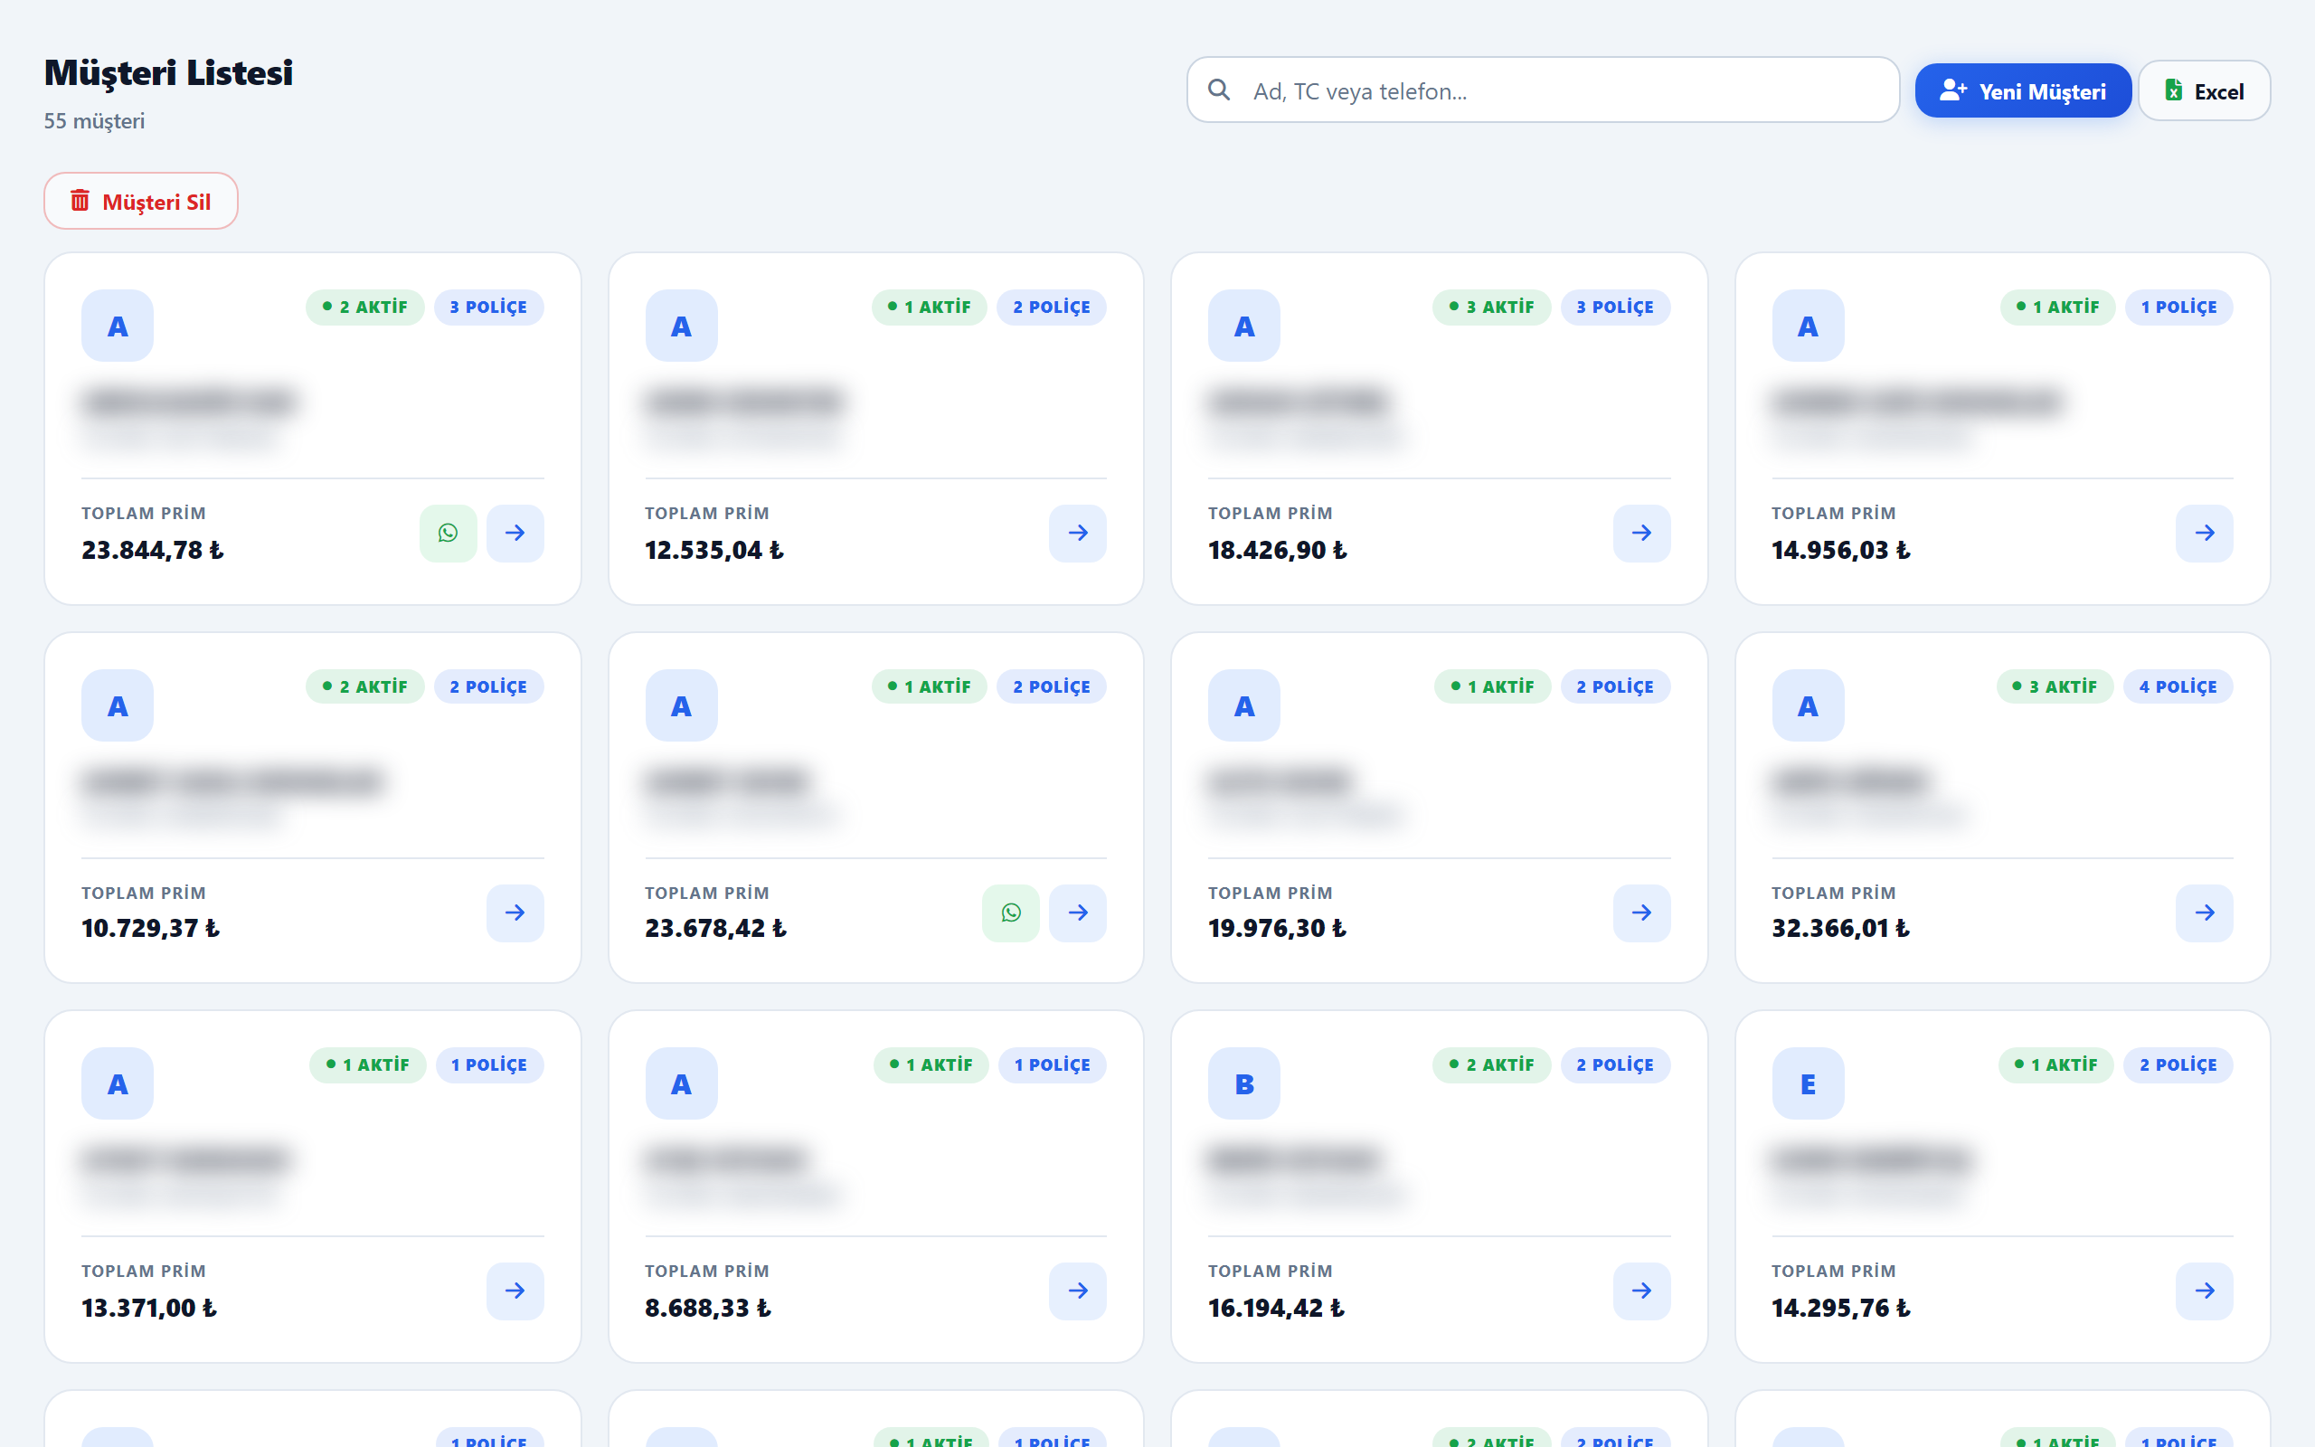This screenshot has height=1447, width=2315.
Task: Click the 2 POLİÇE badge on the 14.295,76 ₺ card
Action: pos(2178,1065)
